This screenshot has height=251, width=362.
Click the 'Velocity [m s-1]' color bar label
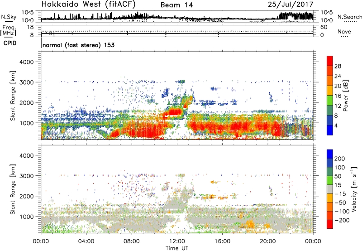pyautogui.click(x=354, y=189)
